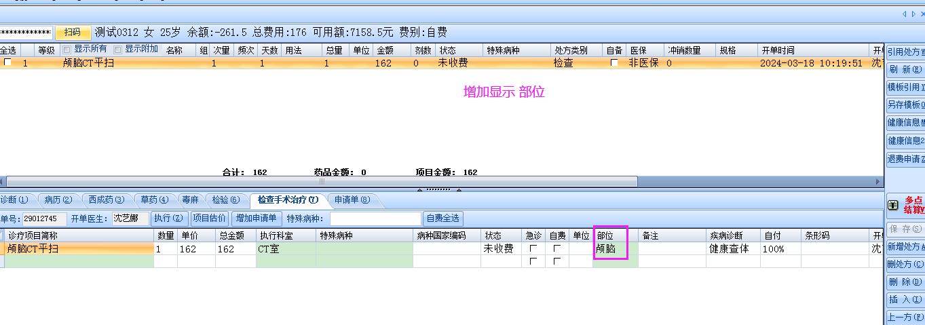Click the 执行(Z) button
The image size is (925, 325).
pos(168,218)
